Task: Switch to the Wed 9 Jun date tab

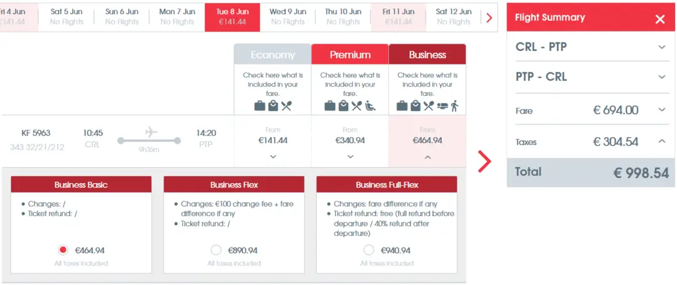Action: [287, 17]
